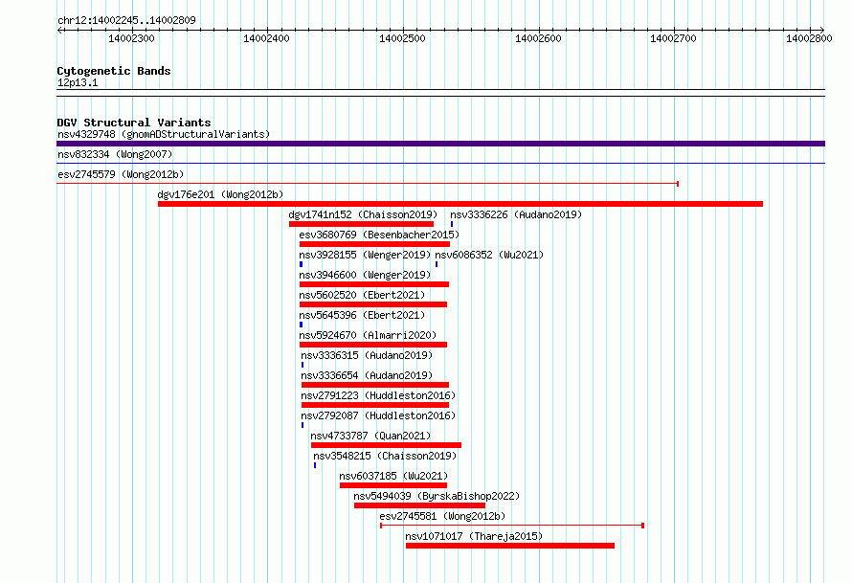The height and width of the screenshot is (583, 852).
Task: Click the 14002800 ruler position
Action: click(810, 38)
